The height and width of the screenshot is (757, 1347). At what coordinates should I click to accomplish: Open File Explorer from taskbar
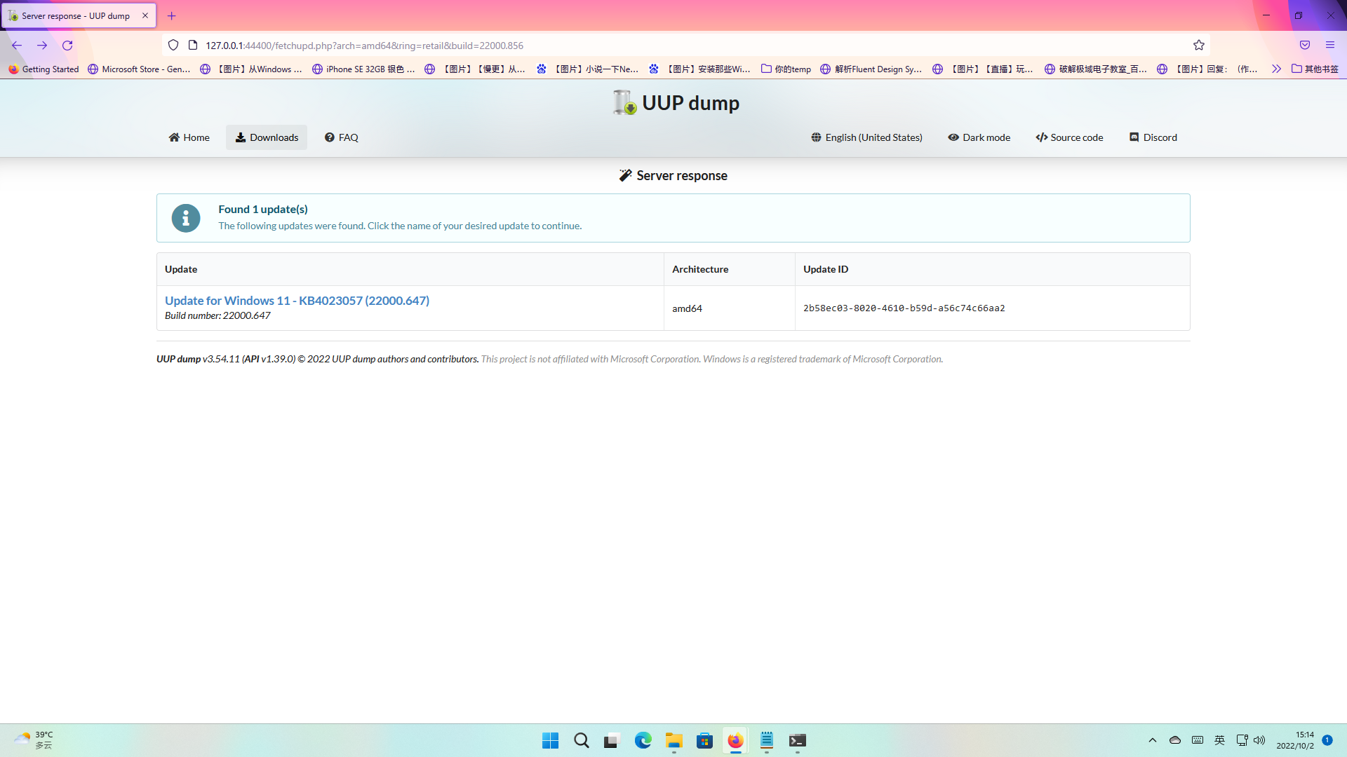[x=674, y=740]
